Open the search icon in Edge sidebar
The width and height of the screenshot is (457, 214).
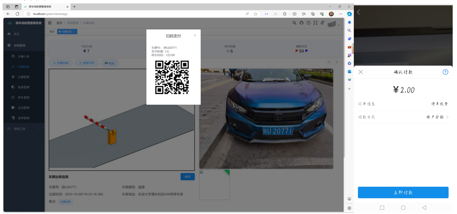click(349, 30)
